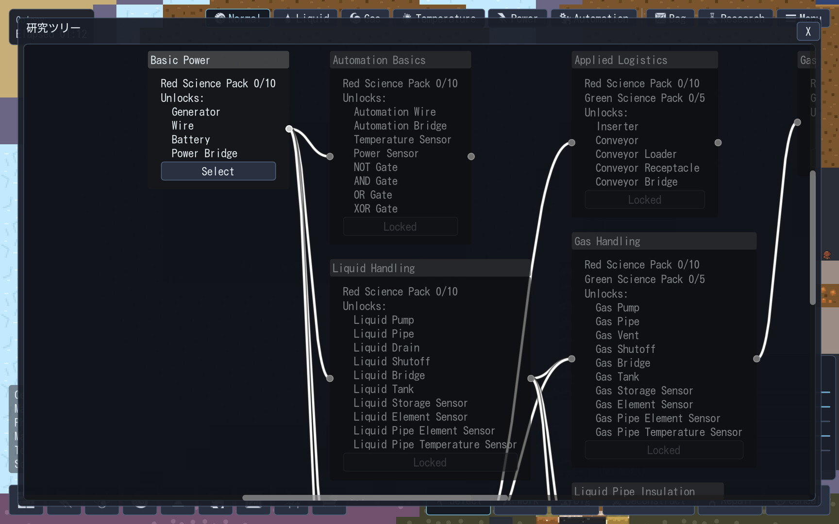Click Select button under Basic Power

tap(218, 171)
